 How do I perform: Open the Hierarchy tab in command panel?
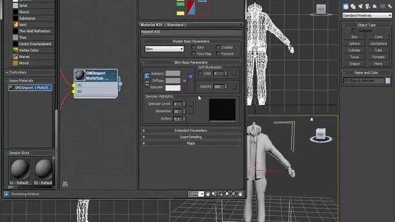[x=360, y=7]
